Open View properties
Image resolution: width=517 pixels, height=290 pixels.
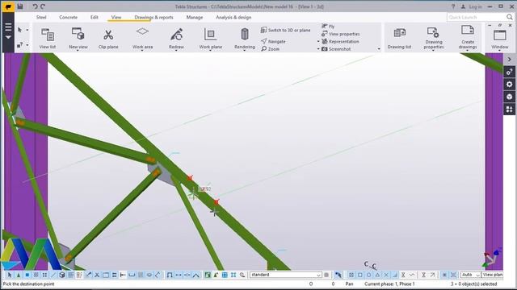[x=341, y=34]
